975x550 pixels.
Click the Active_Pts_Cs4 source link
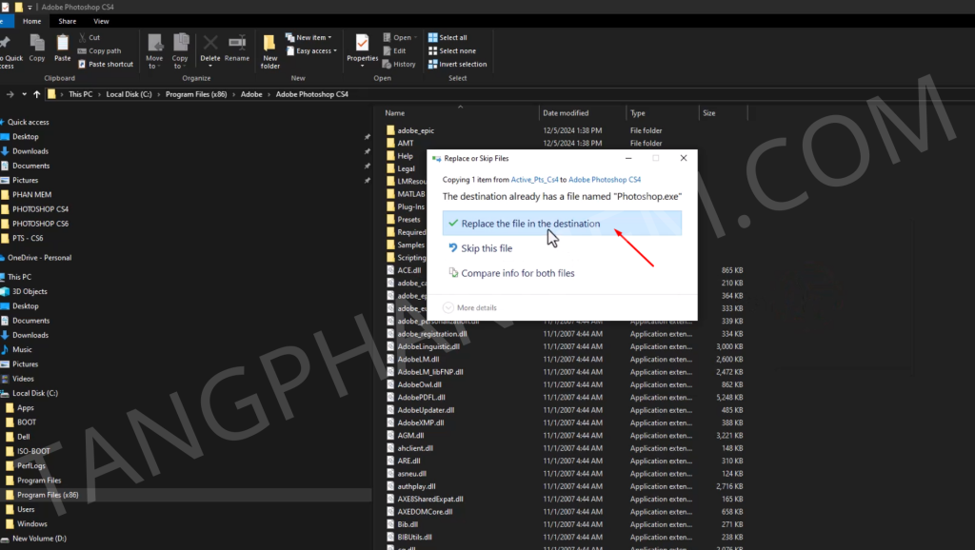click(x=533, y=179)
